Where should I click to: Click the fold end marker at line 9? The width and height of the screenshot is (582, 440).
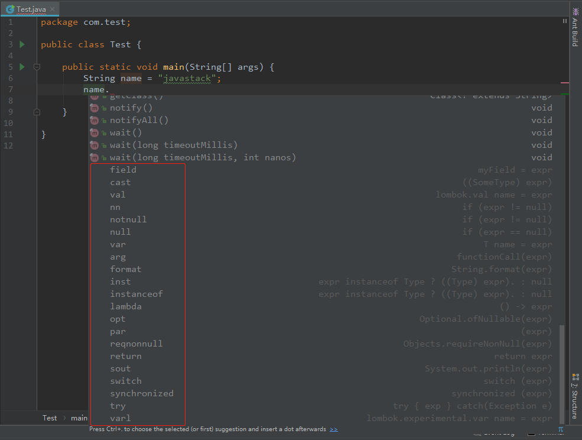pos(37,112)
